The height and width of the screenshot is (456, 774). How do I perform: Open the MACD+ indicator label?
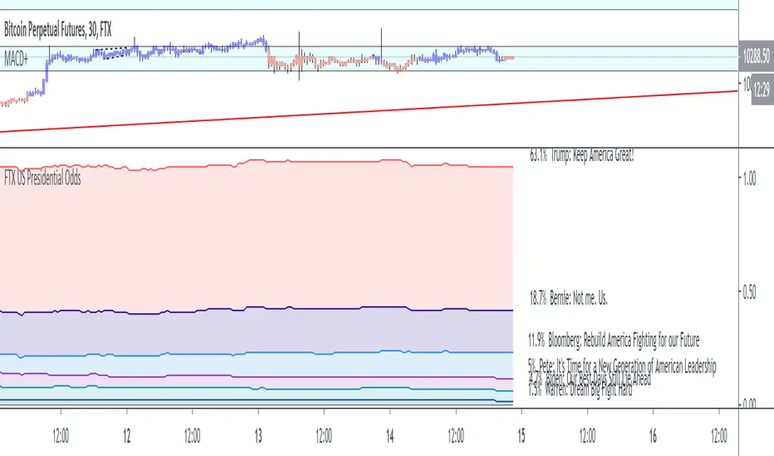point(16,60)
